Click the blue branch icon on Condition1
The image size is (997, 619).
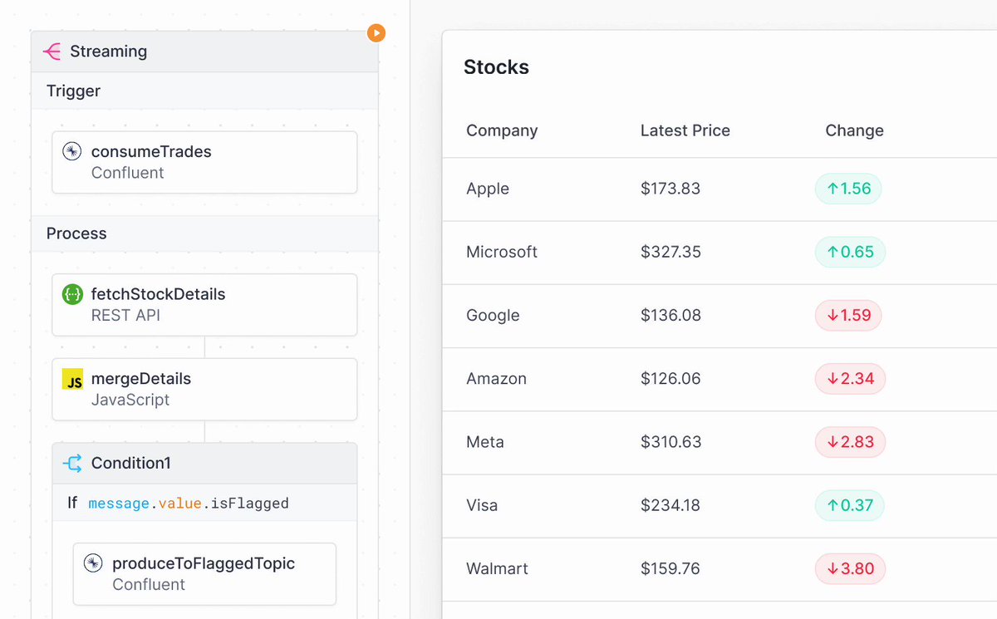tap(73, 464)
